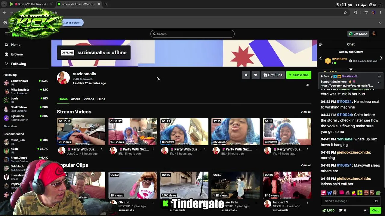Open musa_usa in Recommended list

click(x=26, y=142)
